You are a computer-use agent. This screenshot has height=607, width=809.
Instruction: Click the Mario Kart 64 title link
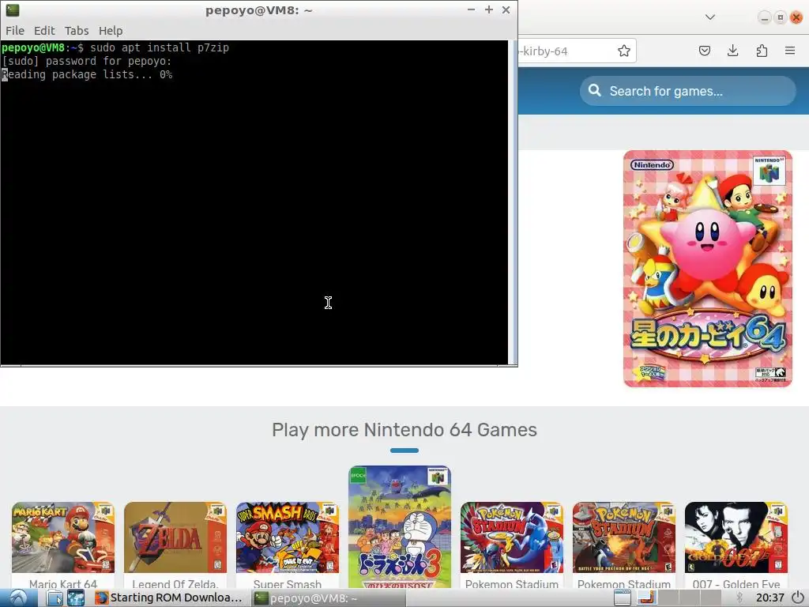(63, 583)
